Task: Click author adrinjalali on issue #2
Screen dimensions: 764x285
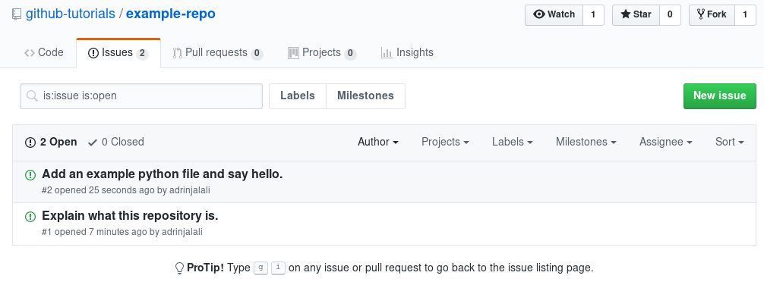Action: (190, 190)
